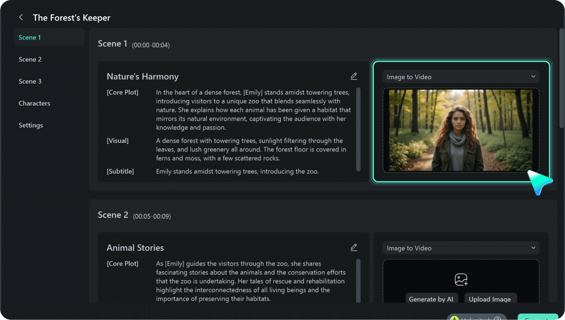This screenshot has height=320, width=565.
Task: Click the Nature's Harmony scene title
Action: 143,77
